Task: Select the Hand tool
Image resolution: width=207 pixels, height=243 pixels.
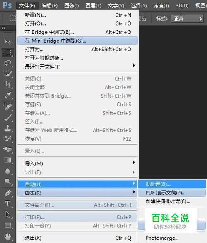Action: point(8,237)
